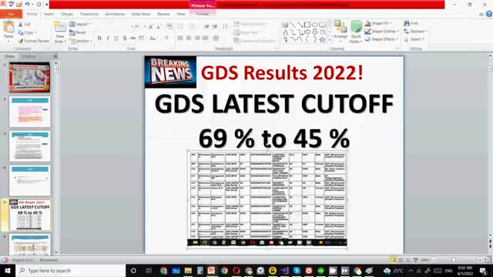Click the Undo button
The image size is (493, 277).
(28, 5)
